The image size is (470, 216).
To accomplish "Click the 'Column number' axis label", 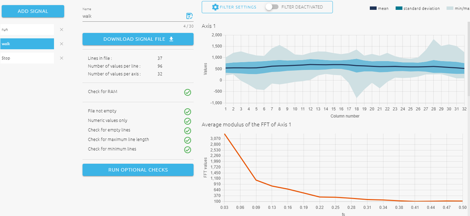I will pyautogui.click(x=345, y=116).
